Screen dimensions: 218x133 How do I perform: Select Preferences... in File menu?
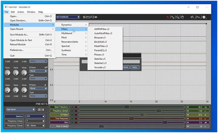pyautogui.click(x=30, y=50)
